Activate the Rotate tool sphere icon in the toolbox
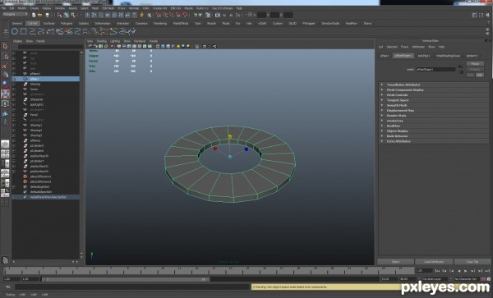493x298 pixels. pos(5,84)
